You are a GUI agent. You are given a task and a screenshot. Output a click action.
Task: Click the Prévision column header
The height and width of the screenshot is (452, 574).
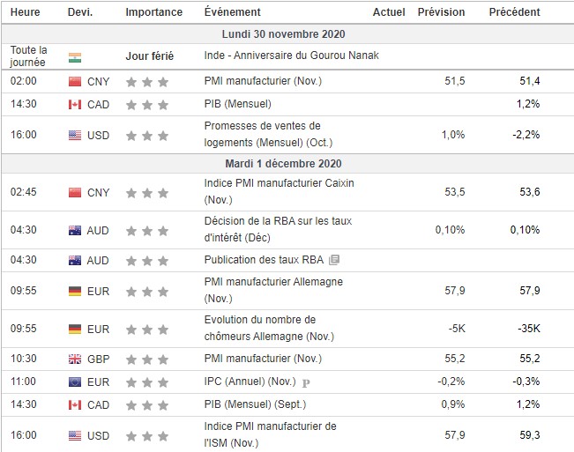[x=441, y=12]
